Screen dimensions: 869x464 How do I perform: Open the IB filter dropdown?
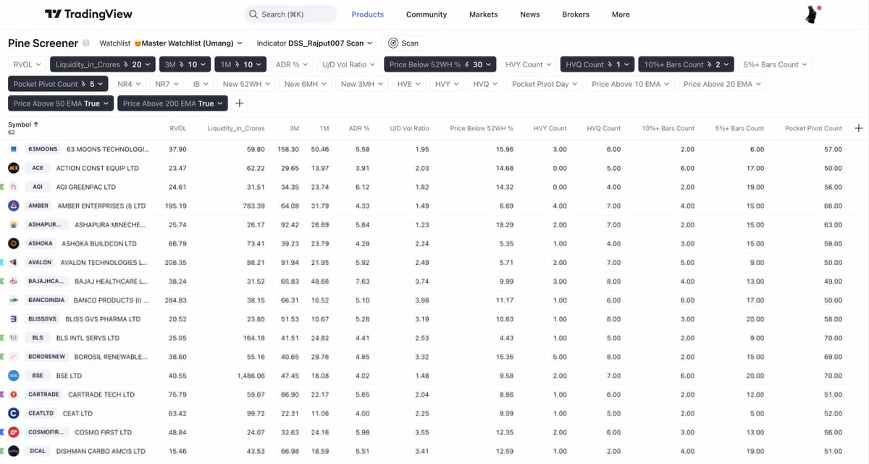201,84
